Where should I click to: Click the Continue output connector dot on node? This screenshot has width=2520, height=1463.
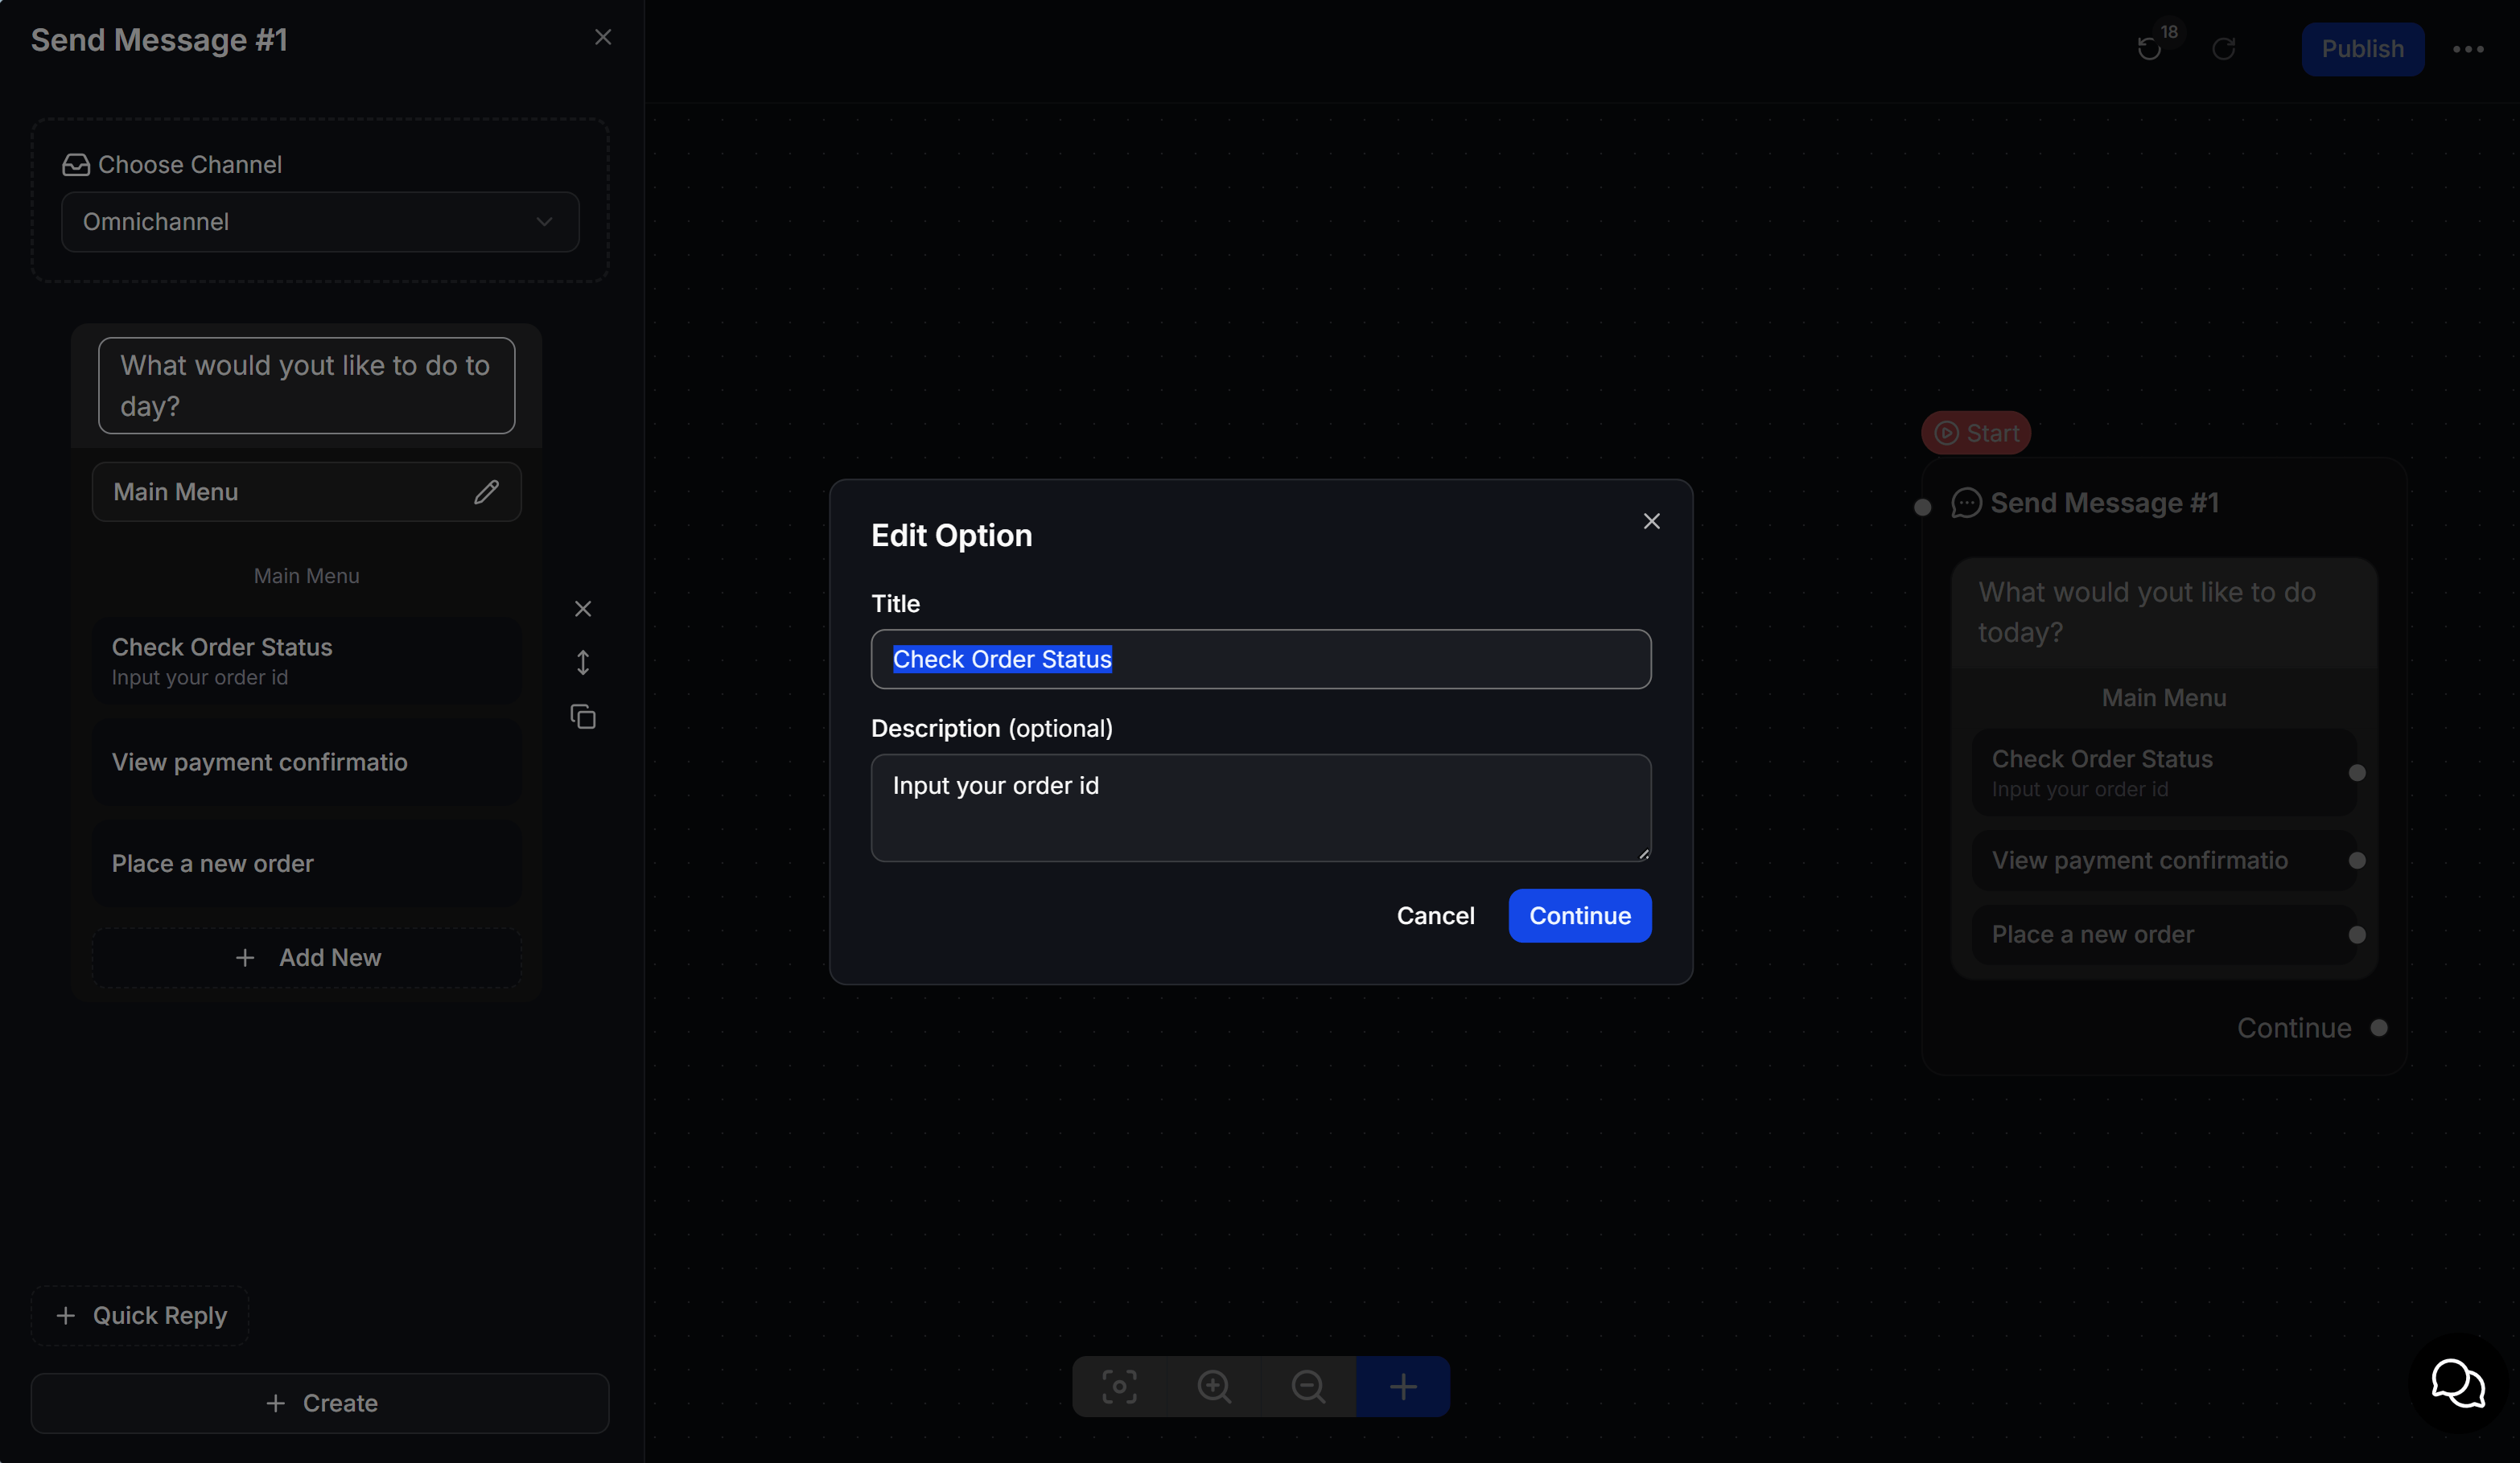[x=2379, y=1027]
